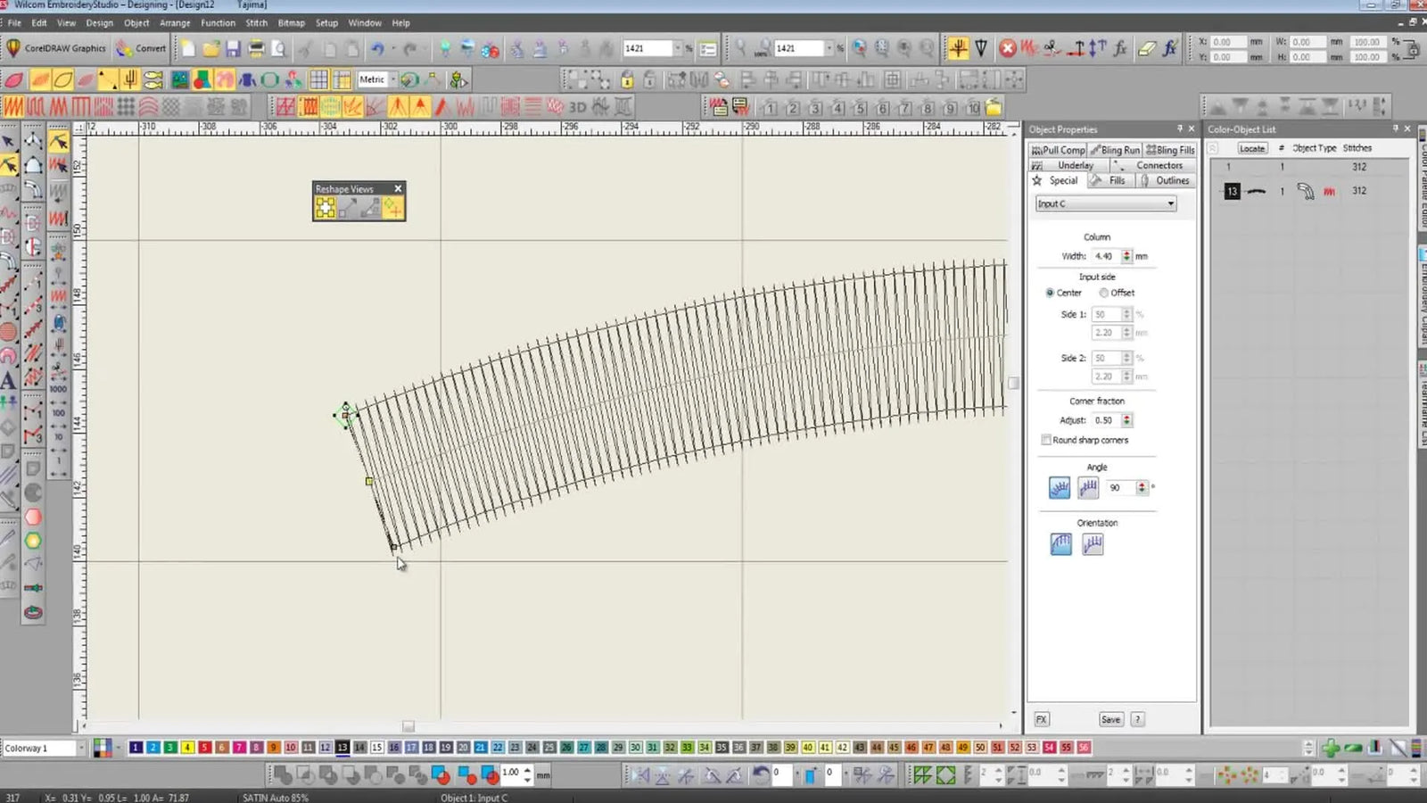Screen dimensions: 1427x803
Task: Click the green plus add color icon
Action: coord(1331,748)
